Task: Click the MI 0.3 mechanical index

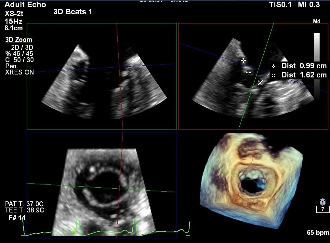Action: [x=309, y=5]
